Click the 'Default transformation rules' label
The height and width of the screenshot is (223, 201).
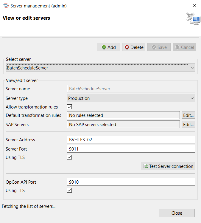tap(33, 115)
